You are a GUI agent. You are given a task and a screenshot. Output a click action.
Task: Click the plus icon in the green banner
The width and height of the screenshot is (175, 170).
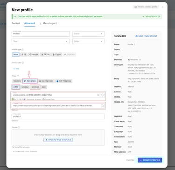[15, 17]
